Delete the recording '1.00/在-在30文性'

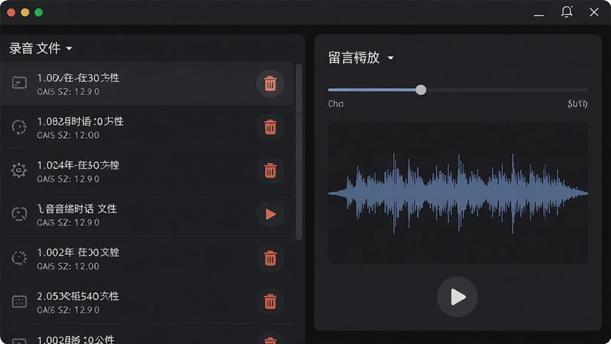270,84
